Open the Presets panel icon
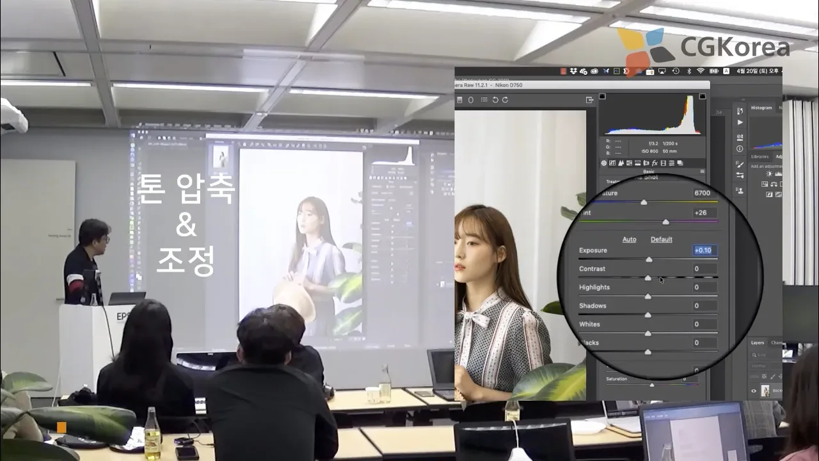The image size is (819, 461). pyautogui.click(x=671, y=163)
